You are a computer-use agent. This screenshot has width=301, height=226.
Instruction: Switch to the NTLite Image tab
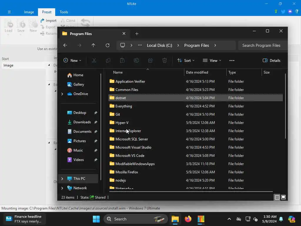pyautogui.click(x=29, y=12)
